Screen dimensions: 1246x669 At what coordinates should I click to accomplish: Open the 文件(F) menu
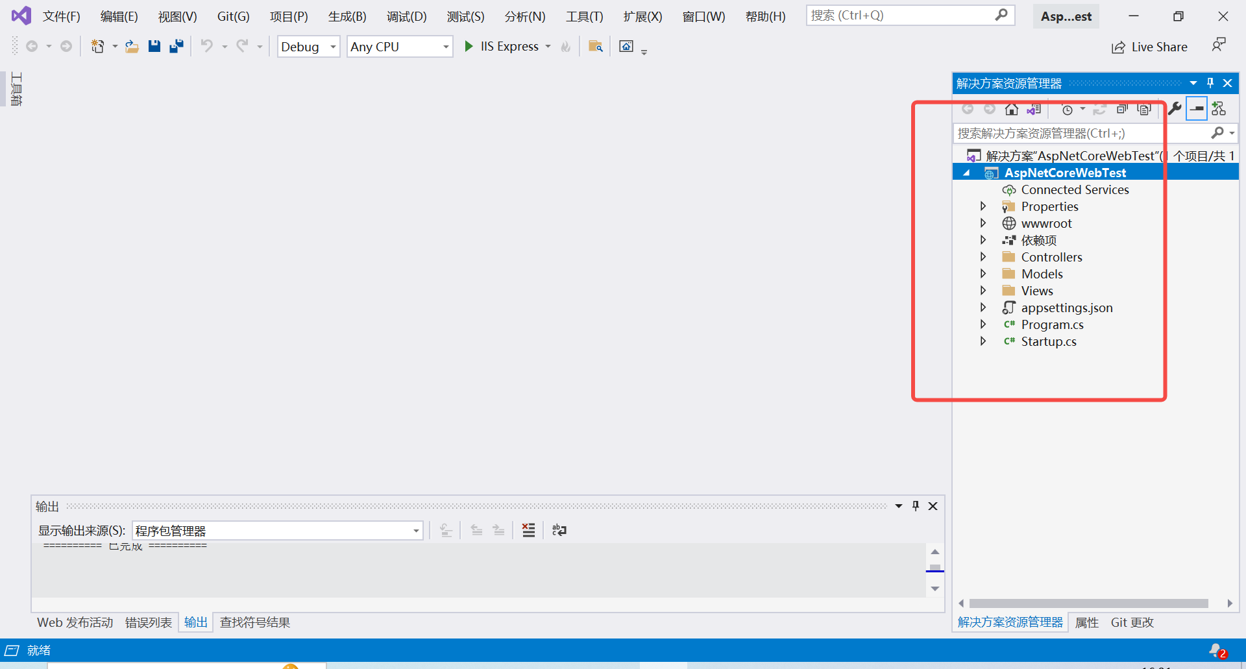tap(62, 16)
